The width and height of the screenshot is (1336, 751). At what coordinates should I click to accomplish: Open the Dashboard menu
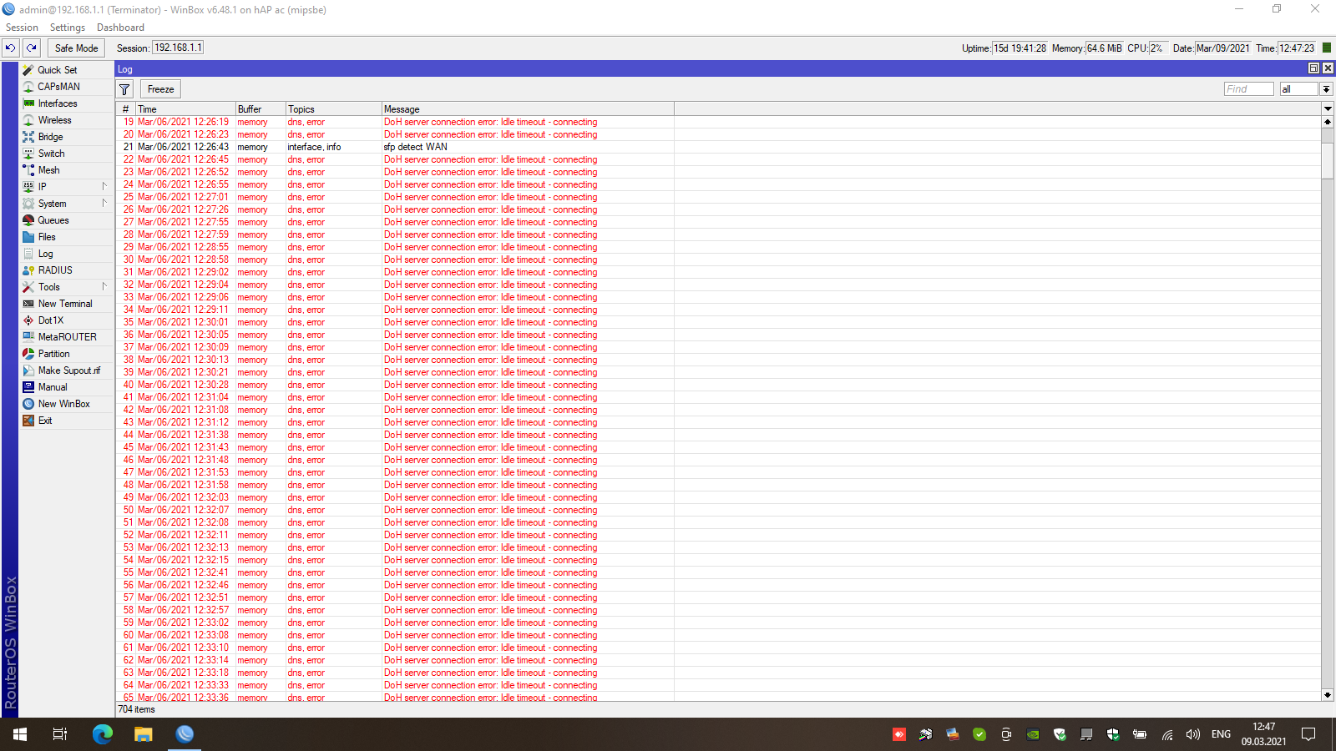click(x=120, y=28)
